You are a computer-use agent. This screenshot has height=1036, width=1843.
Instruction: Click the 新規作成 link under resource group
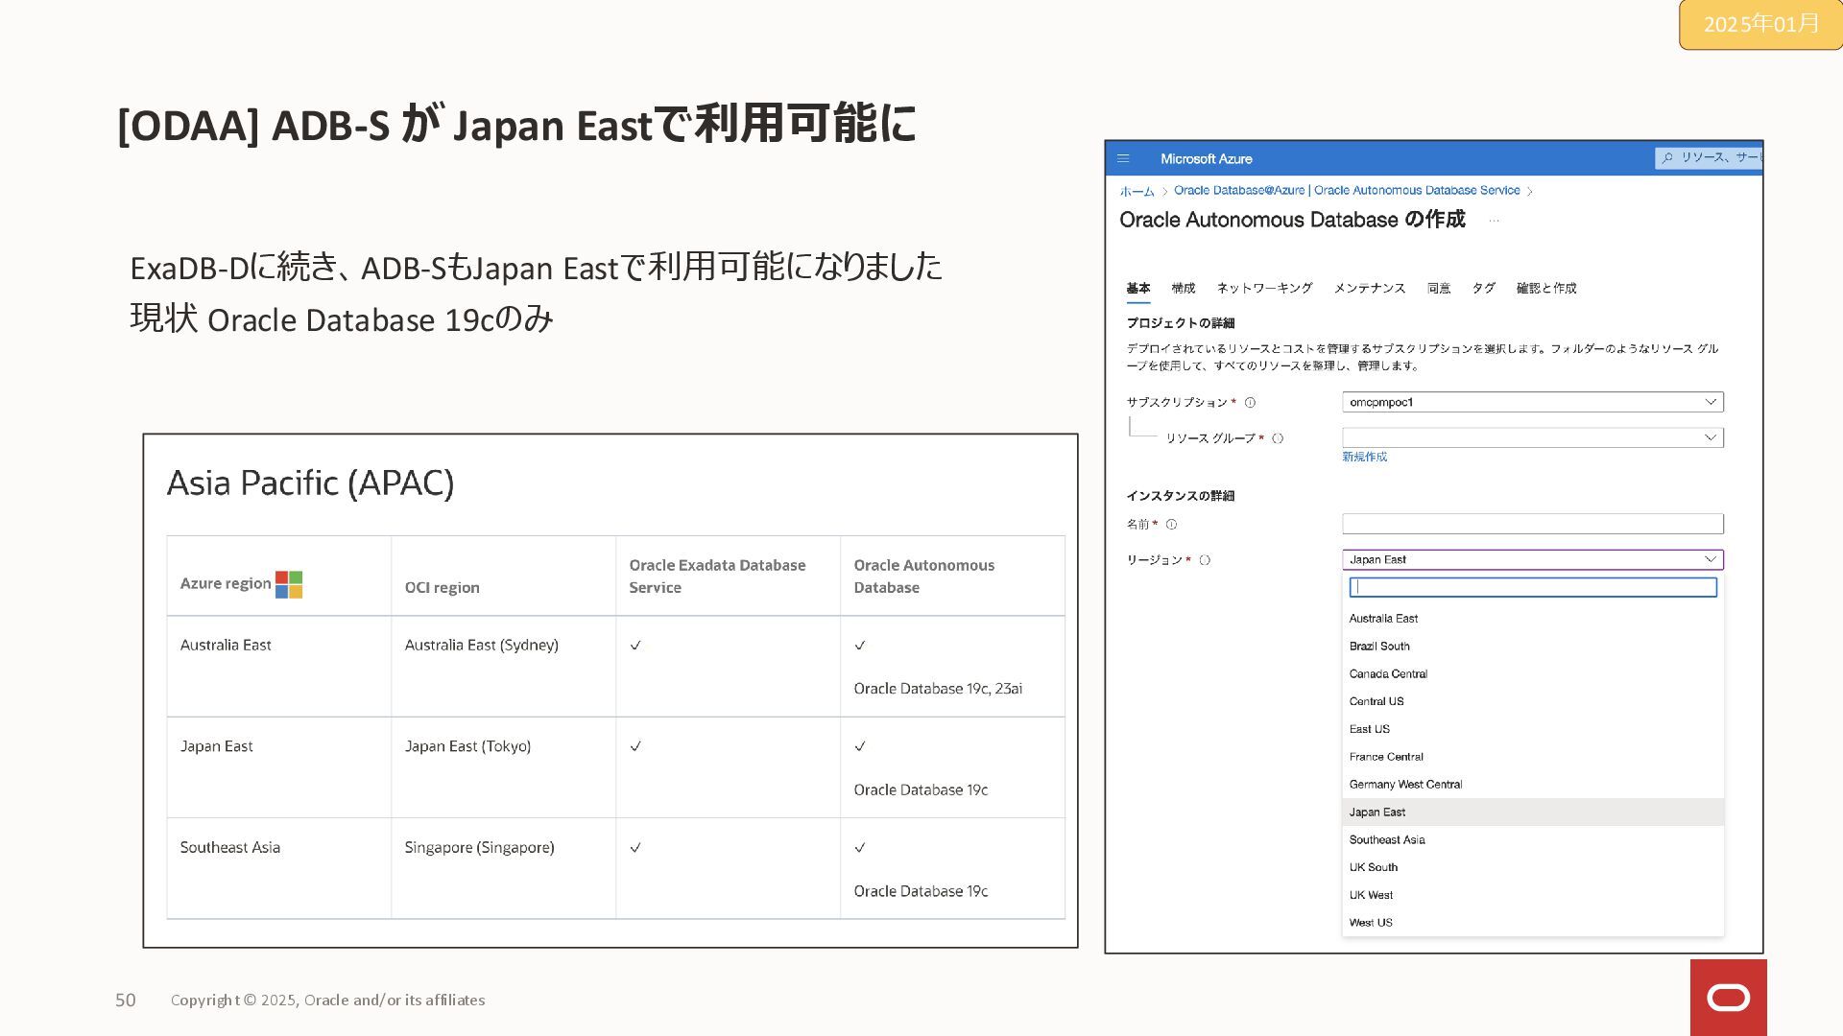point(1364,458)
